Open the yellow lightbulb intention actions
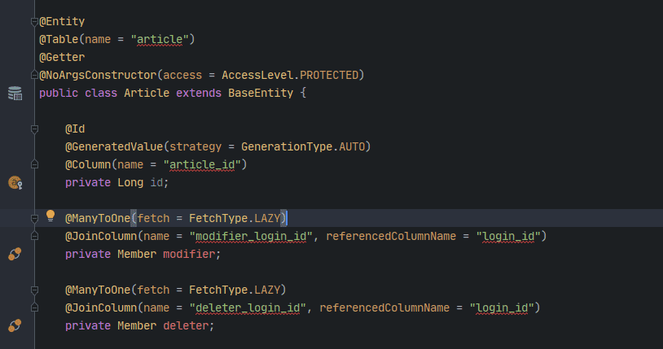 tap(50, 216)
